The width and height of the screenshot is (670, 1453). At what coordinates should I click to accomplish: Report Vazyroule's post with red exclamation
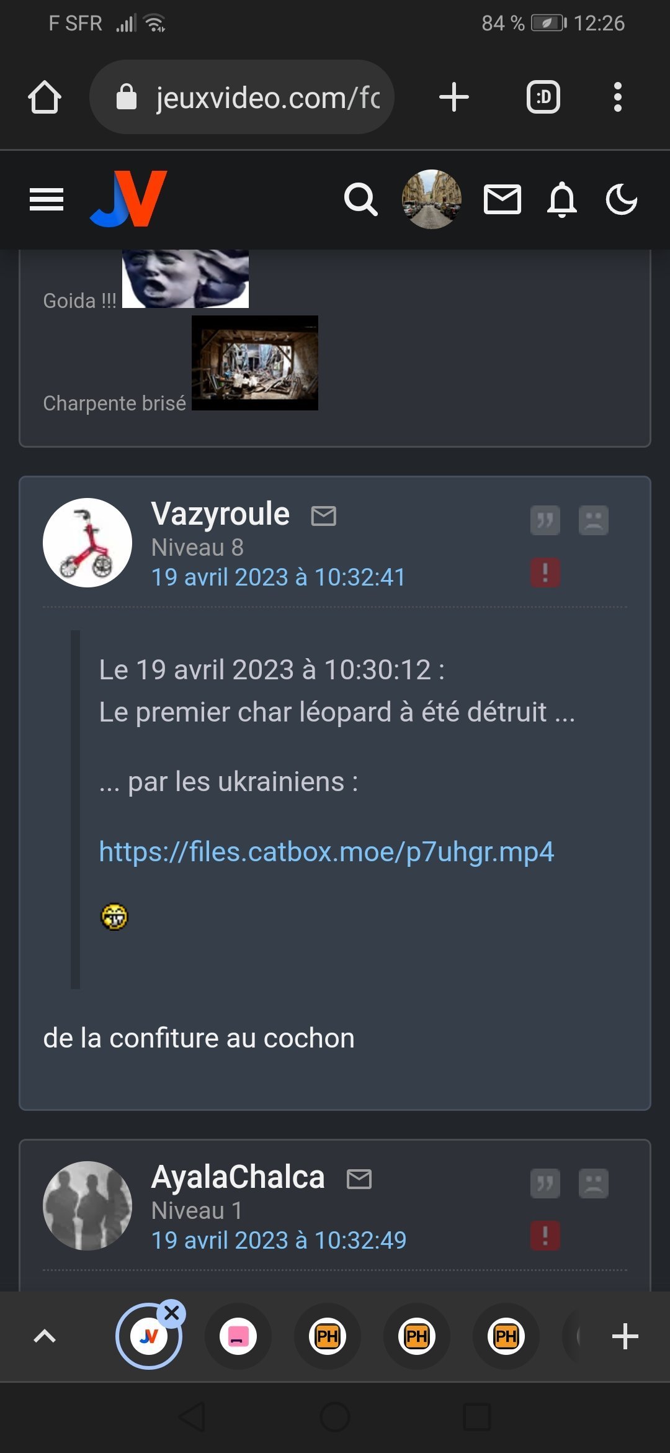[545, 573]
